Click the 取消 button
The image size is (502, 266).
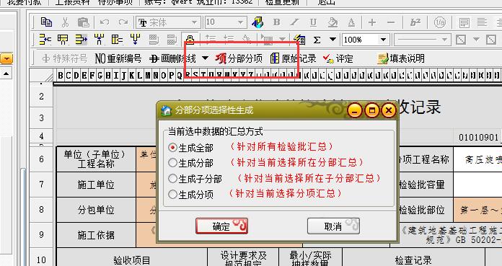(333, 226)
